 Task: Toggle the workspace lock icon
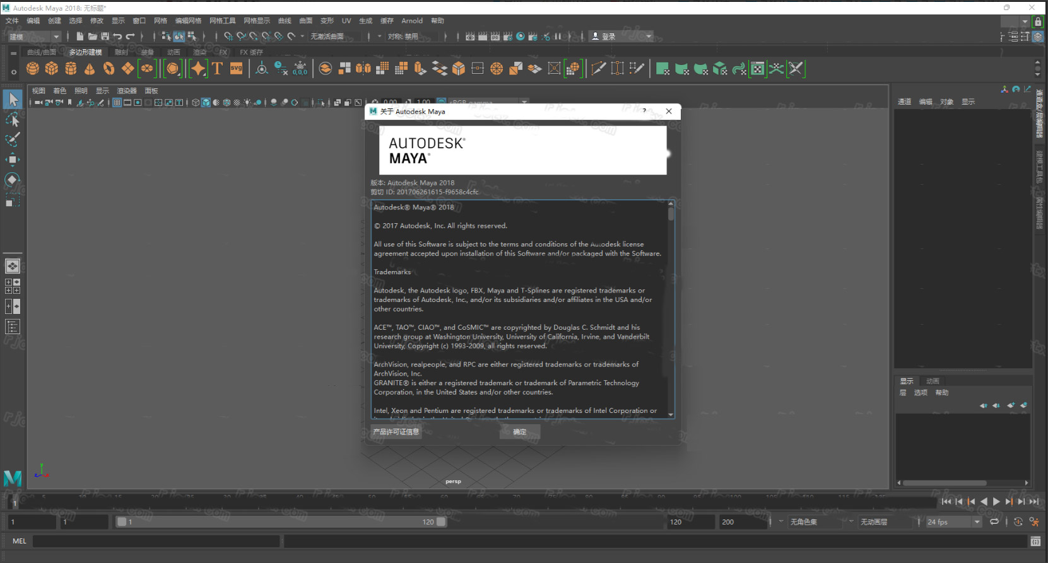point(1038,22)
